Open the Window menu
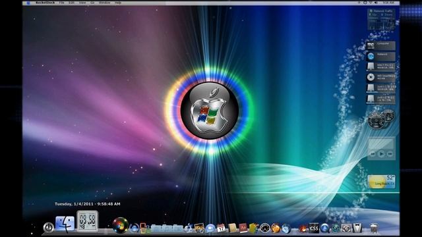422x237 pixels. coord(104,3)
